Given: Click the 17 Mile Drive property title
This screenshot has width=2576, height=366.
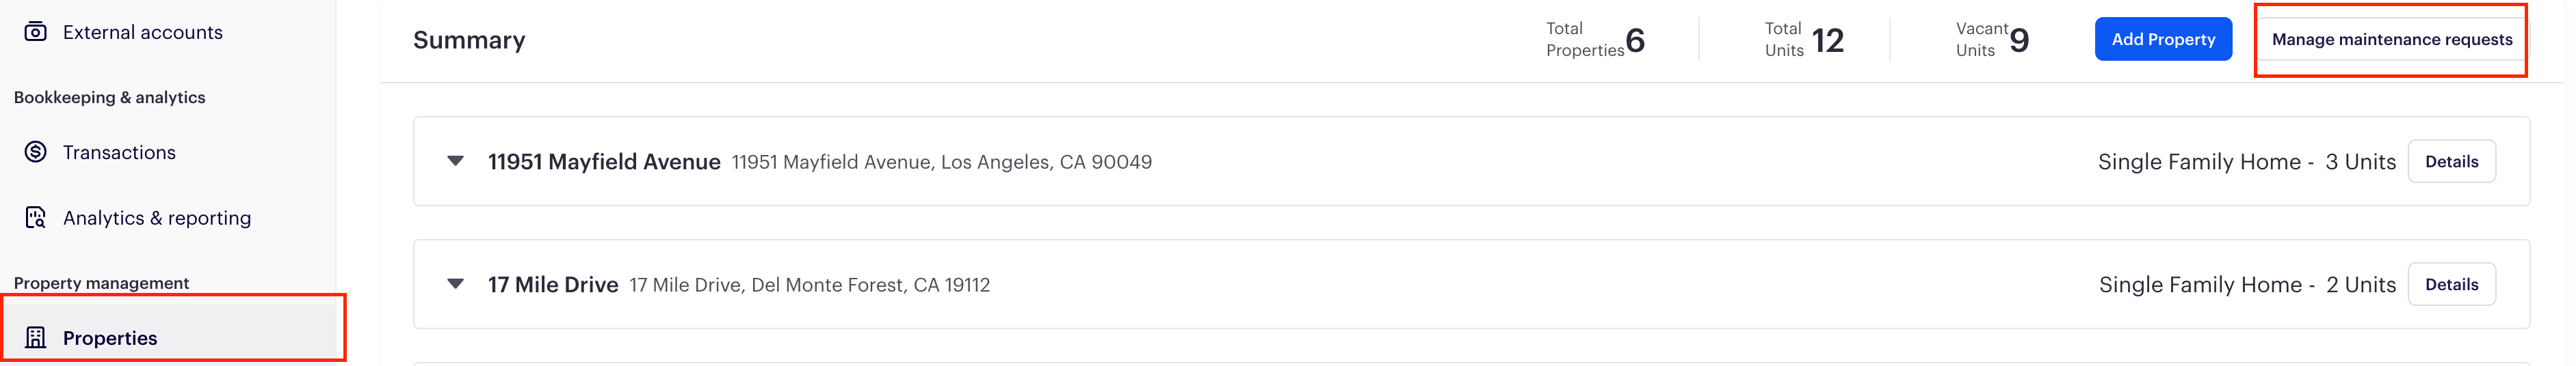Looking at the screenshot, I should pyautogui.click(x=553, y=284).
